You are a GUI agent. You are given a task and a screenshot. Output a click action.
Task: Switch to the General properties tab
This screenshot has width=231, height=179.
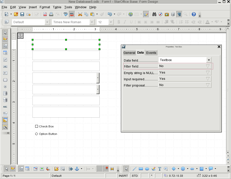click(129, 53)
